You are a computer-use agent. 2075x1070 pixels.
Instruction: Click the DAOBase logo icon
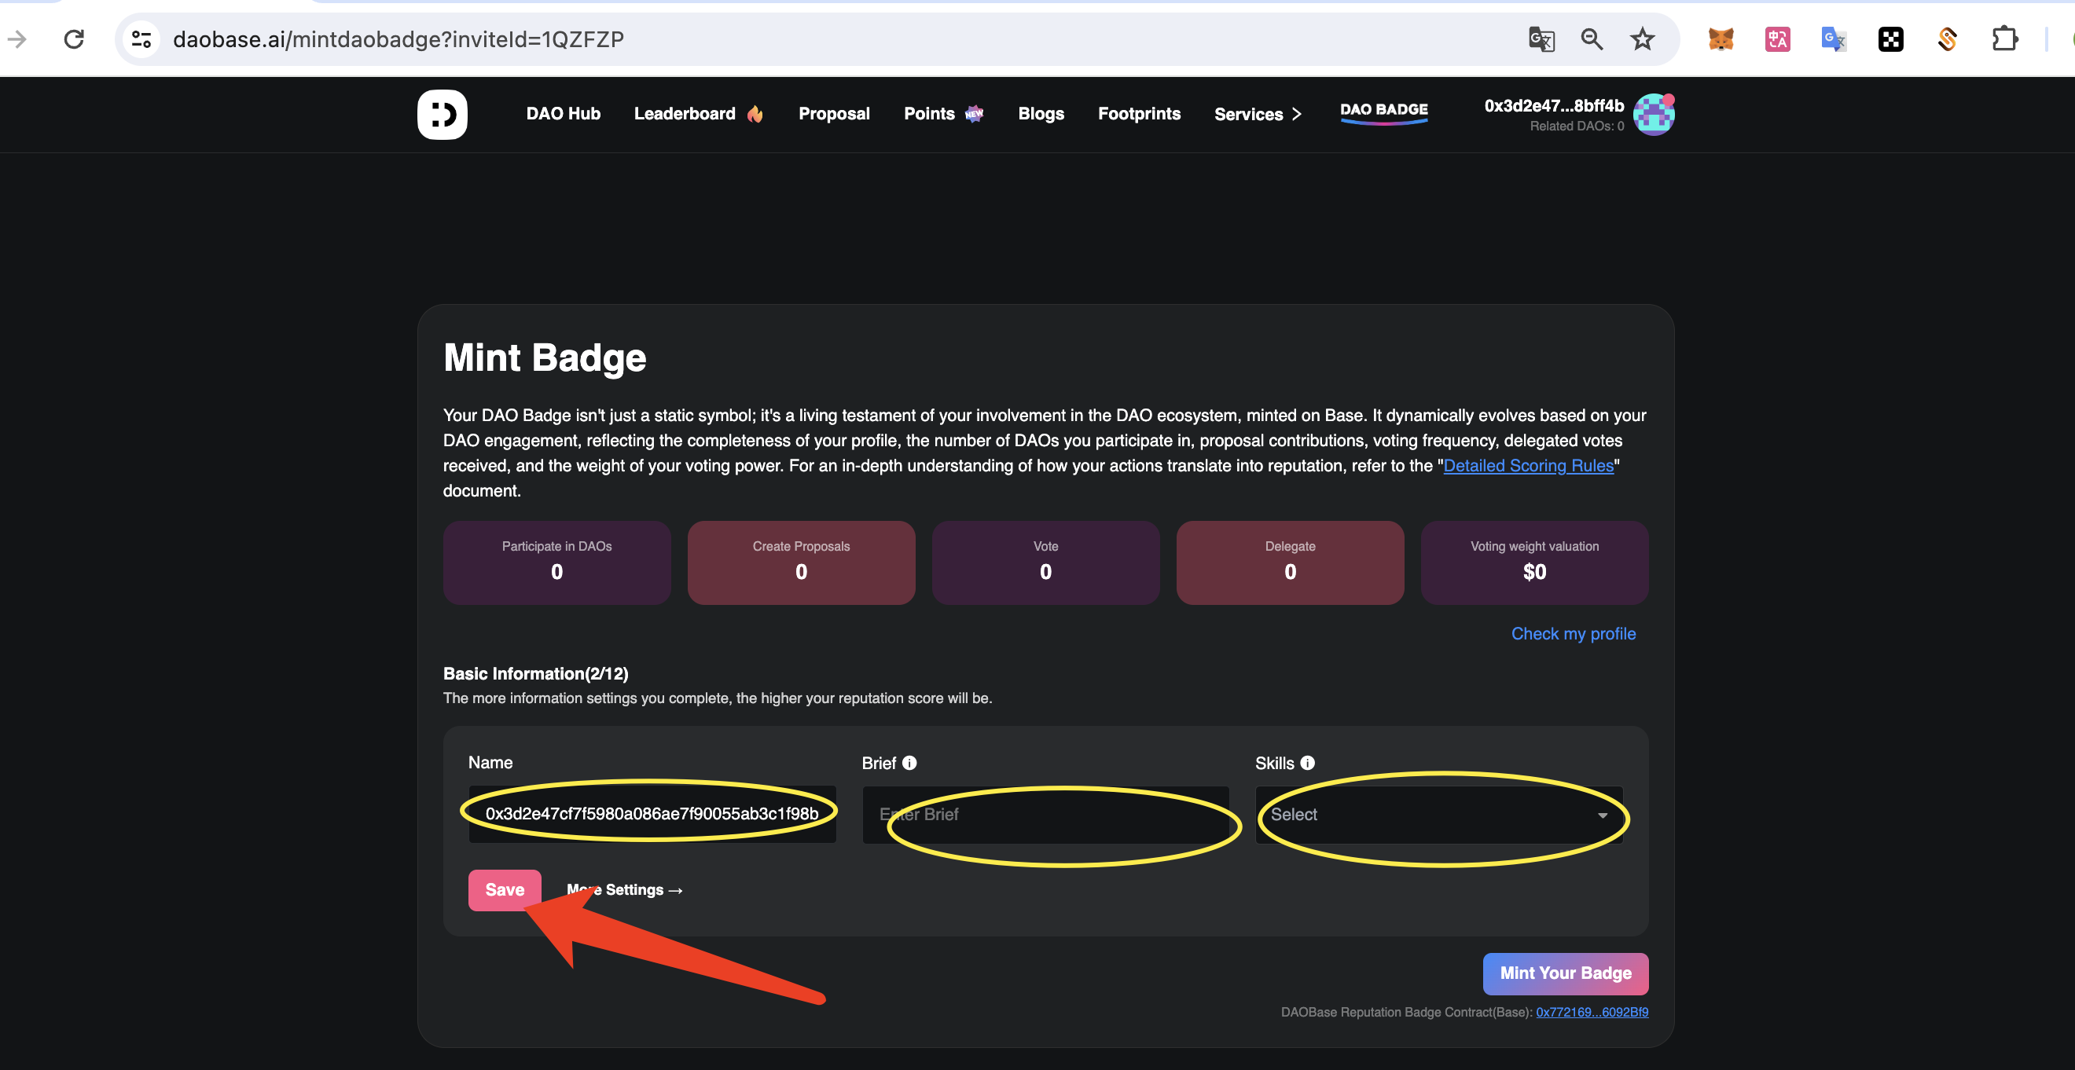pos(442,114)
